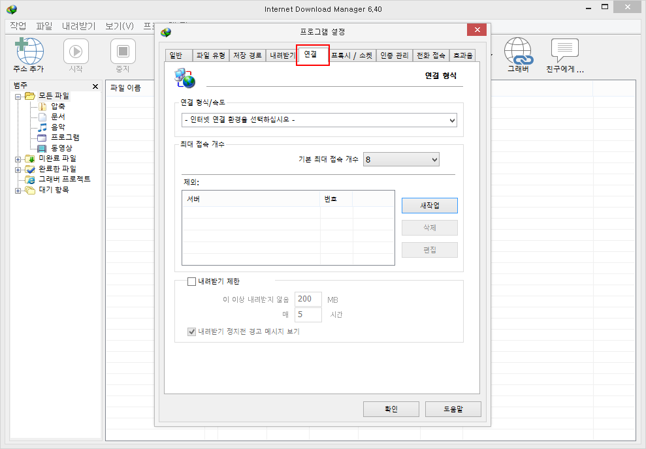This screenshot has height=449, width=646.
Task: Switch to the 내려받기 tab
Action: 282,55
